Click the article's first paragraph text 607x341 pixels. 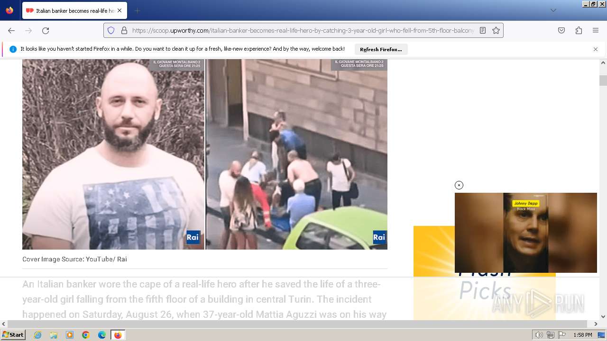click(x=204, y=299)
